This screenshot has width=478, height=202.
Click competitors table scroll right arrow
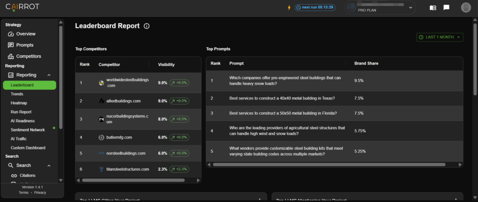pos(198,181)
